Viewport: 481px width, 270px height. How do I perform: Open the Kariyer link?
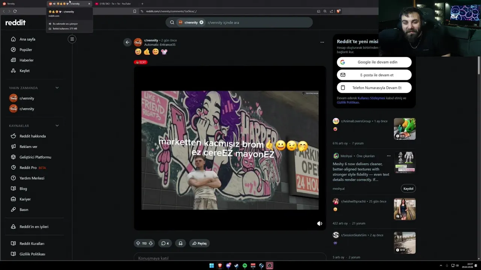coord(25,199)
